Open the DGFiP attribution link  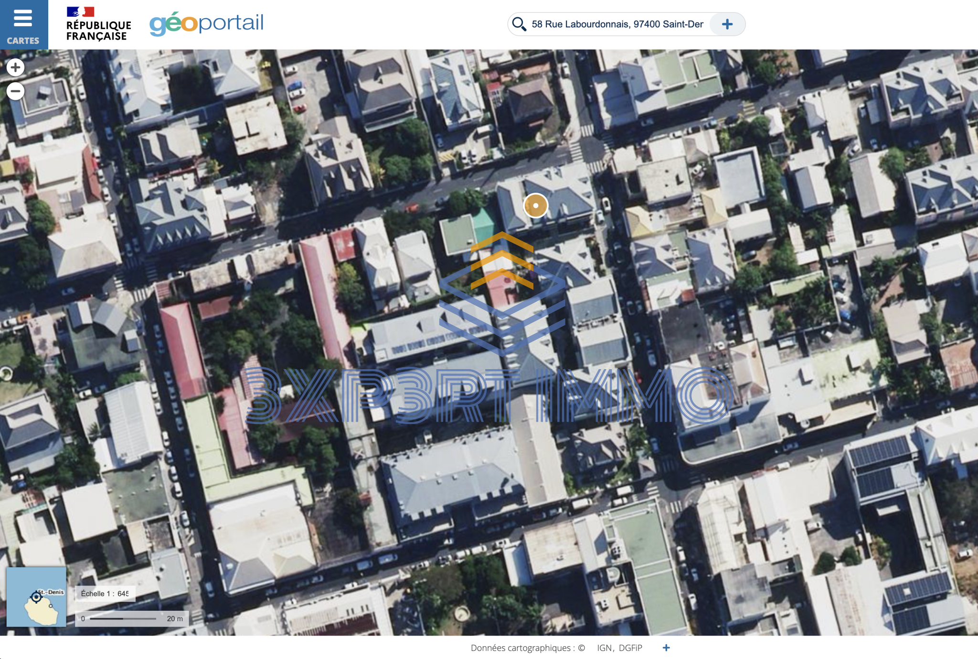(630, 648)
